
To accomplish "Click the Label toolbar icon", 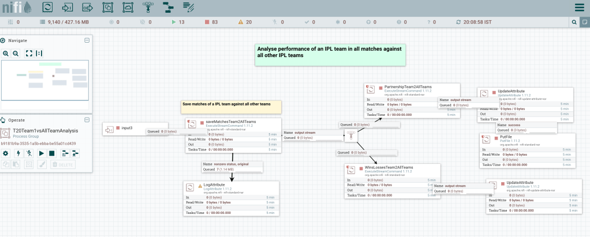I will point(187,7).
